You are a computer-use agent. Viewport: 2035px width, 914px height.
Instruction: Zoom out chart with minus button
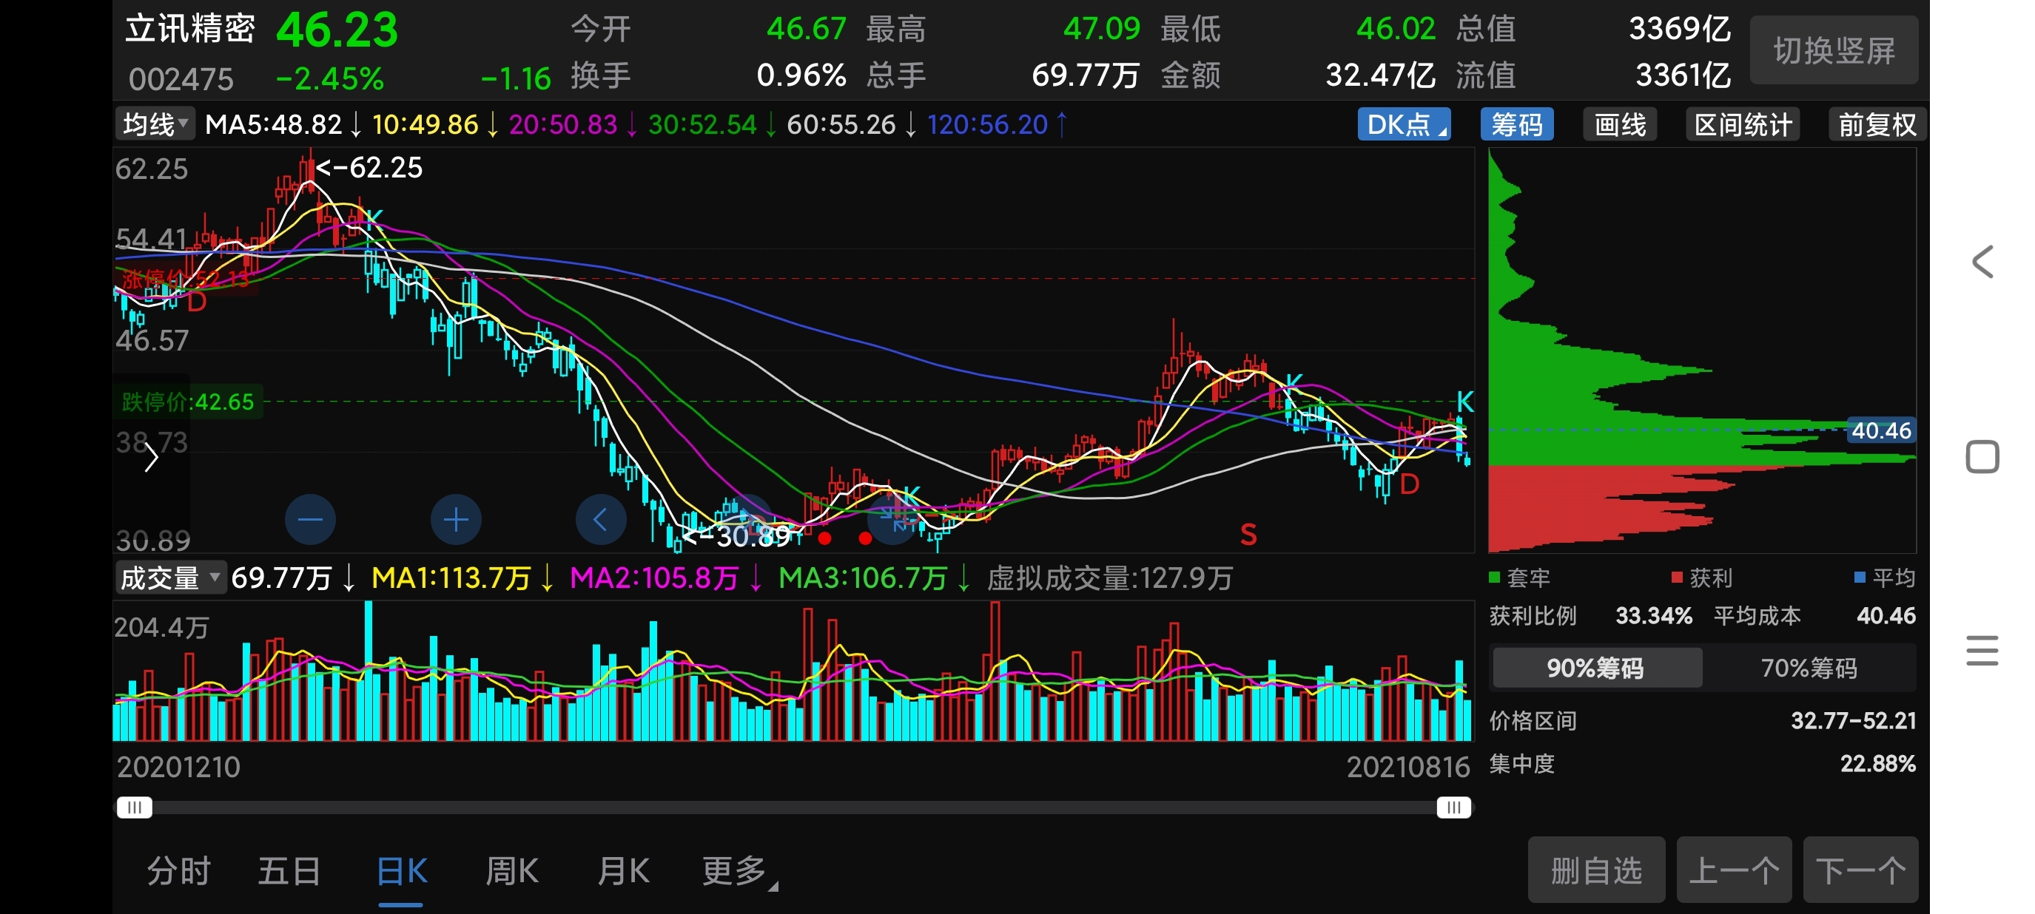coord(309,519)
